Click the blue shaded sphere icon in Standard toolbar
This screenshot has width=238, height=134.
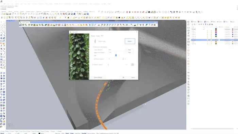tap(74, 14)
